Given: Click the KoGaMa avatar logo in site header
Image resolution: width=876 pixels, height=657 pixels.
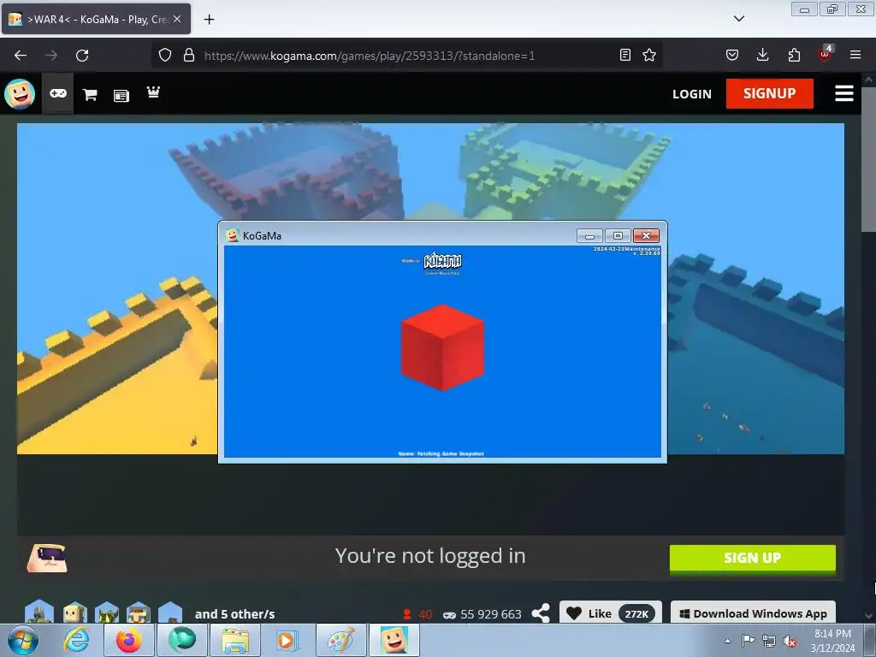Looking at the screenshot, I should (20, 93).
